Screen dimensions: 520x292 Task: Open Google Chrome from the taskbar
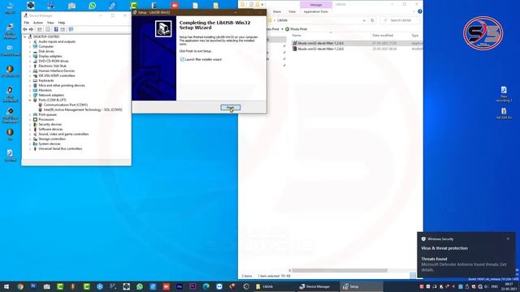[20, 286]
